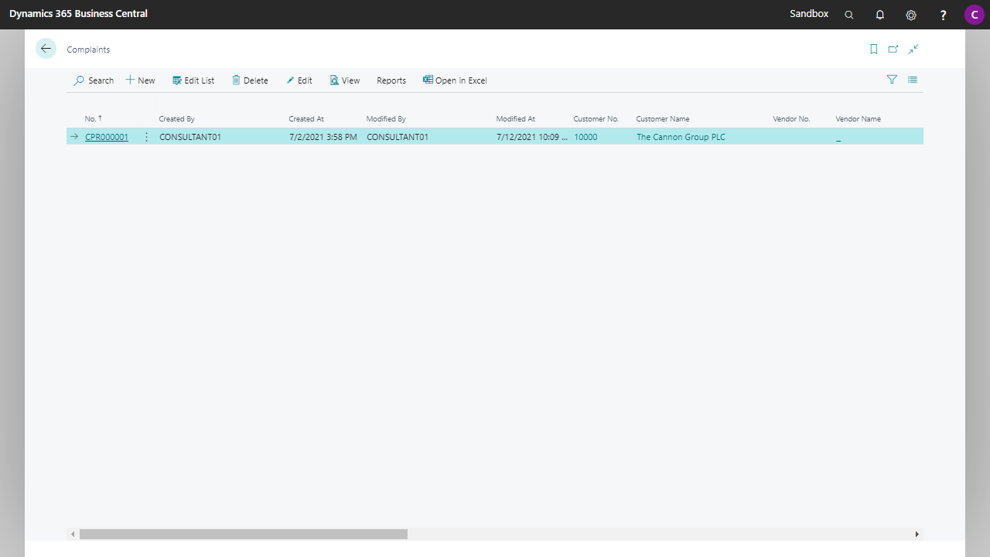990x557 pixels.
Task: Click the back arrow beside Complaints title
Action: (x=46, y=48)
